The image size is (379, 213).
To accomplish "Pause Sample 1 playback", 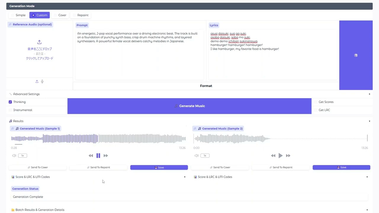I will pos(98,156).
